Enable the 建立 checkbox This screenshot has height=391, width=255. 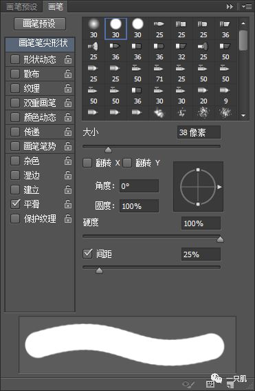point(15,190)
